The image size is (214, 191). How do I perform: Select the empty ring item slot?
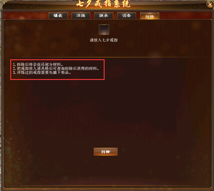104,29
